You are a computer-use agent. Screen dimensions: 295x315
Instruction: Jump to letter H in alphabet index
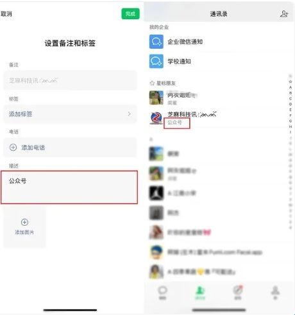click(291, 126)
